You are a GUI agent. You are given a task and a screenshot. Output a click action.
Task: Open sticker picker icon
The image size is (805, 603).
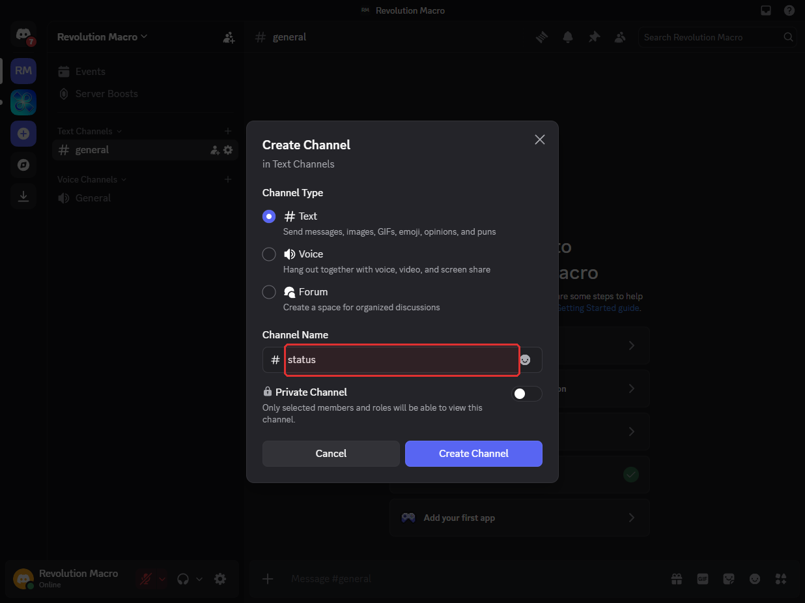(729, 579)
